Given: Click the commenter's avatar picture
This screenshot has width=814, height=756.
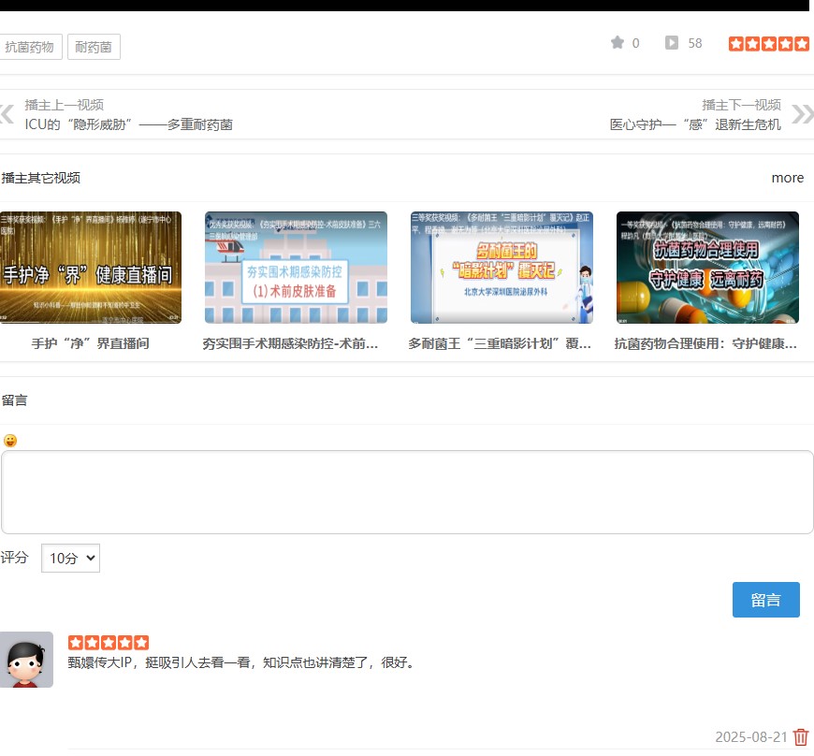Looking at the screenshot, I should tap(27, 660).
